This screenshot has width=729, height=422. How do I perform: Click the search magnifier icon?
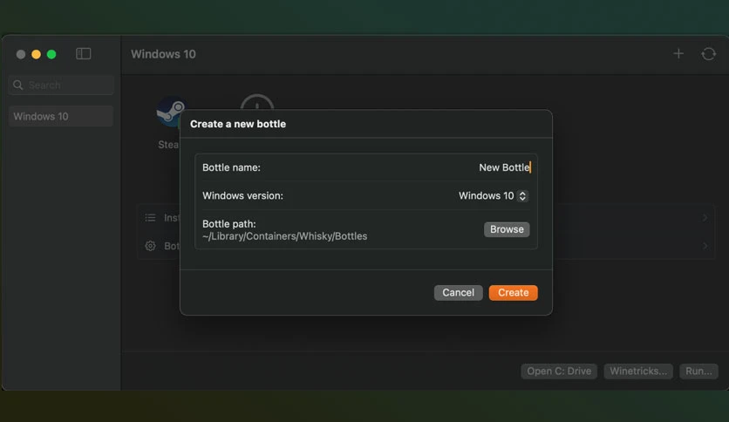[x=18, y=85]
